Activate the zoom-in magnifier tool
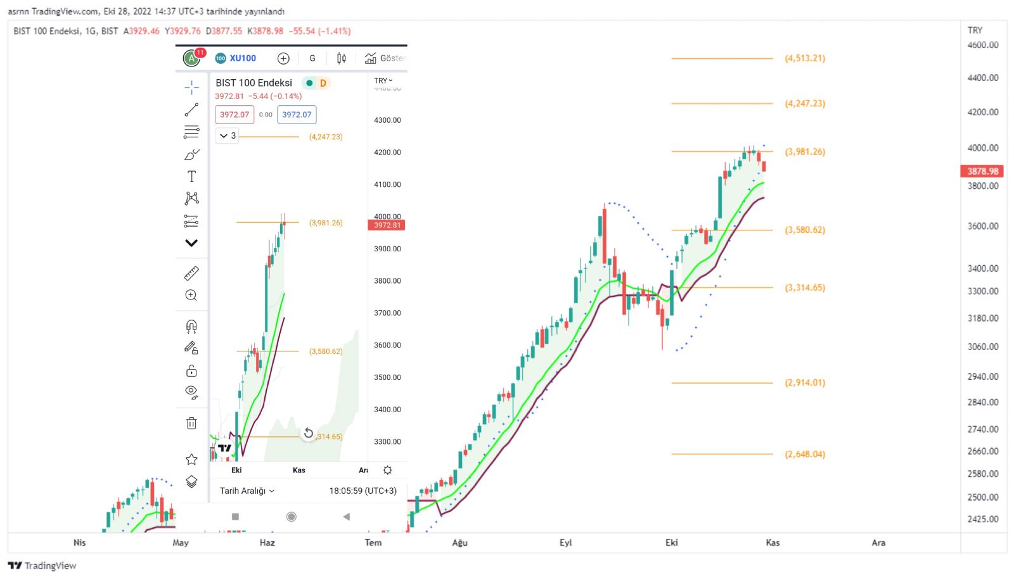The height and width of the screenshot is (578, 1014). click(191, 295)
